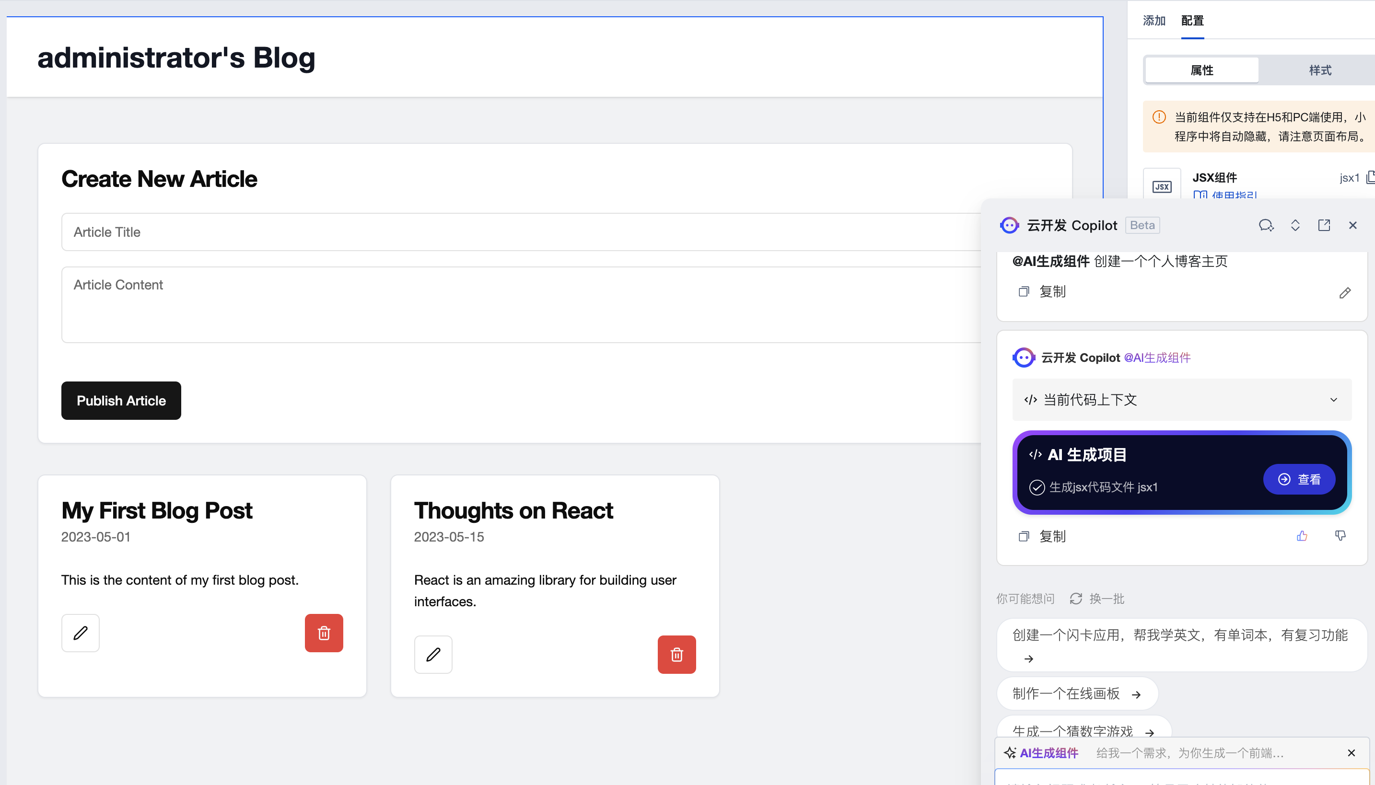
Task: Click edit pencil on Thoughts on React
Action: pyautogui.click(x=433, y=654)
